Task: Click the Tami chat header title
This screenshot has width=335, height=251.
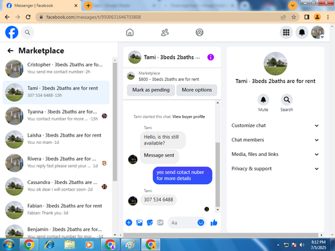Action: point(172,58)
